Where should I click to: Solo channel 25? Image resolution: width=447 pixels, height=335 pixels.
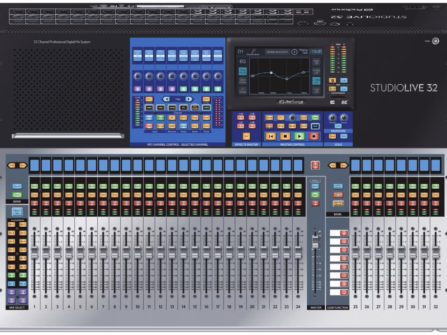tap(355, 195)
